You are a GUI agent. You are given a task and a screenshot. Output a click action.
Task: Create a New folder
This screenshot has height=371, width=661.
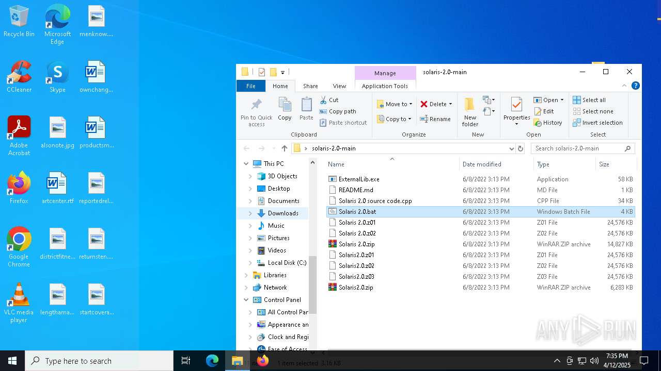coord(470,112)
